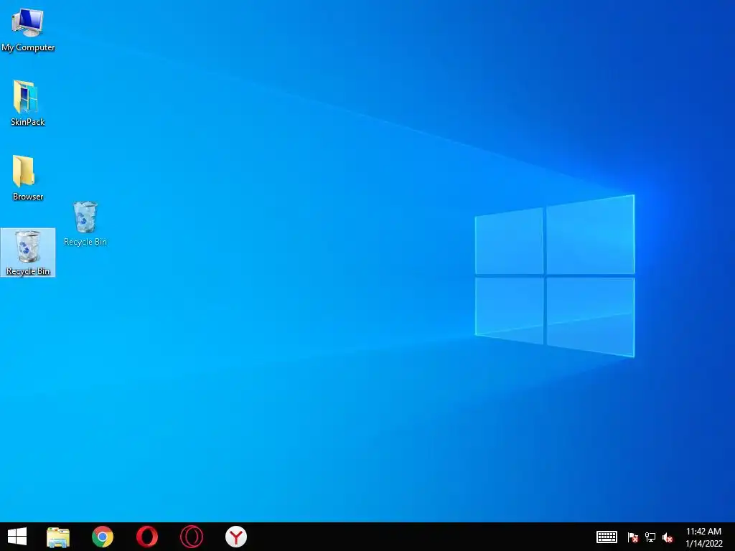735x551 pixels.
Task: Open the My Computer desktop icon
Action: tap(28, 29)
